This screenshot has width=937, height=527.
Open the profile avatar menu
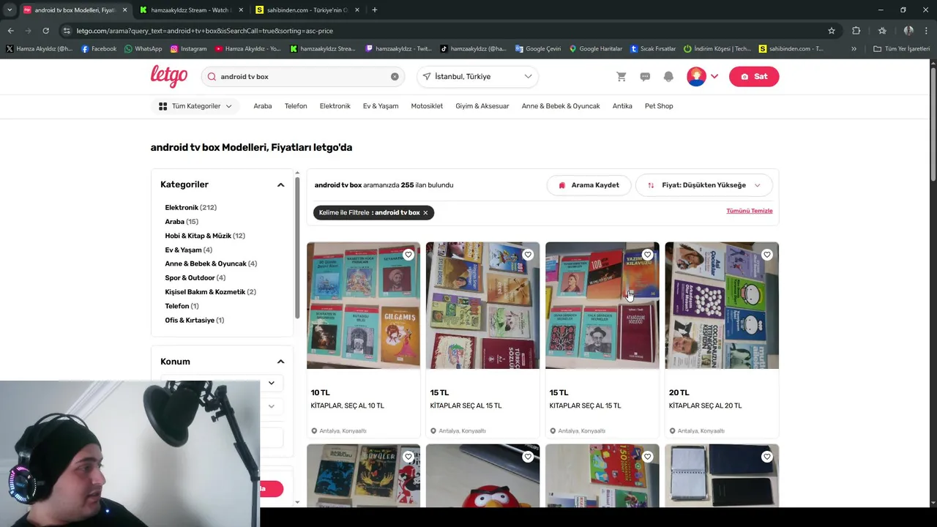702,77
